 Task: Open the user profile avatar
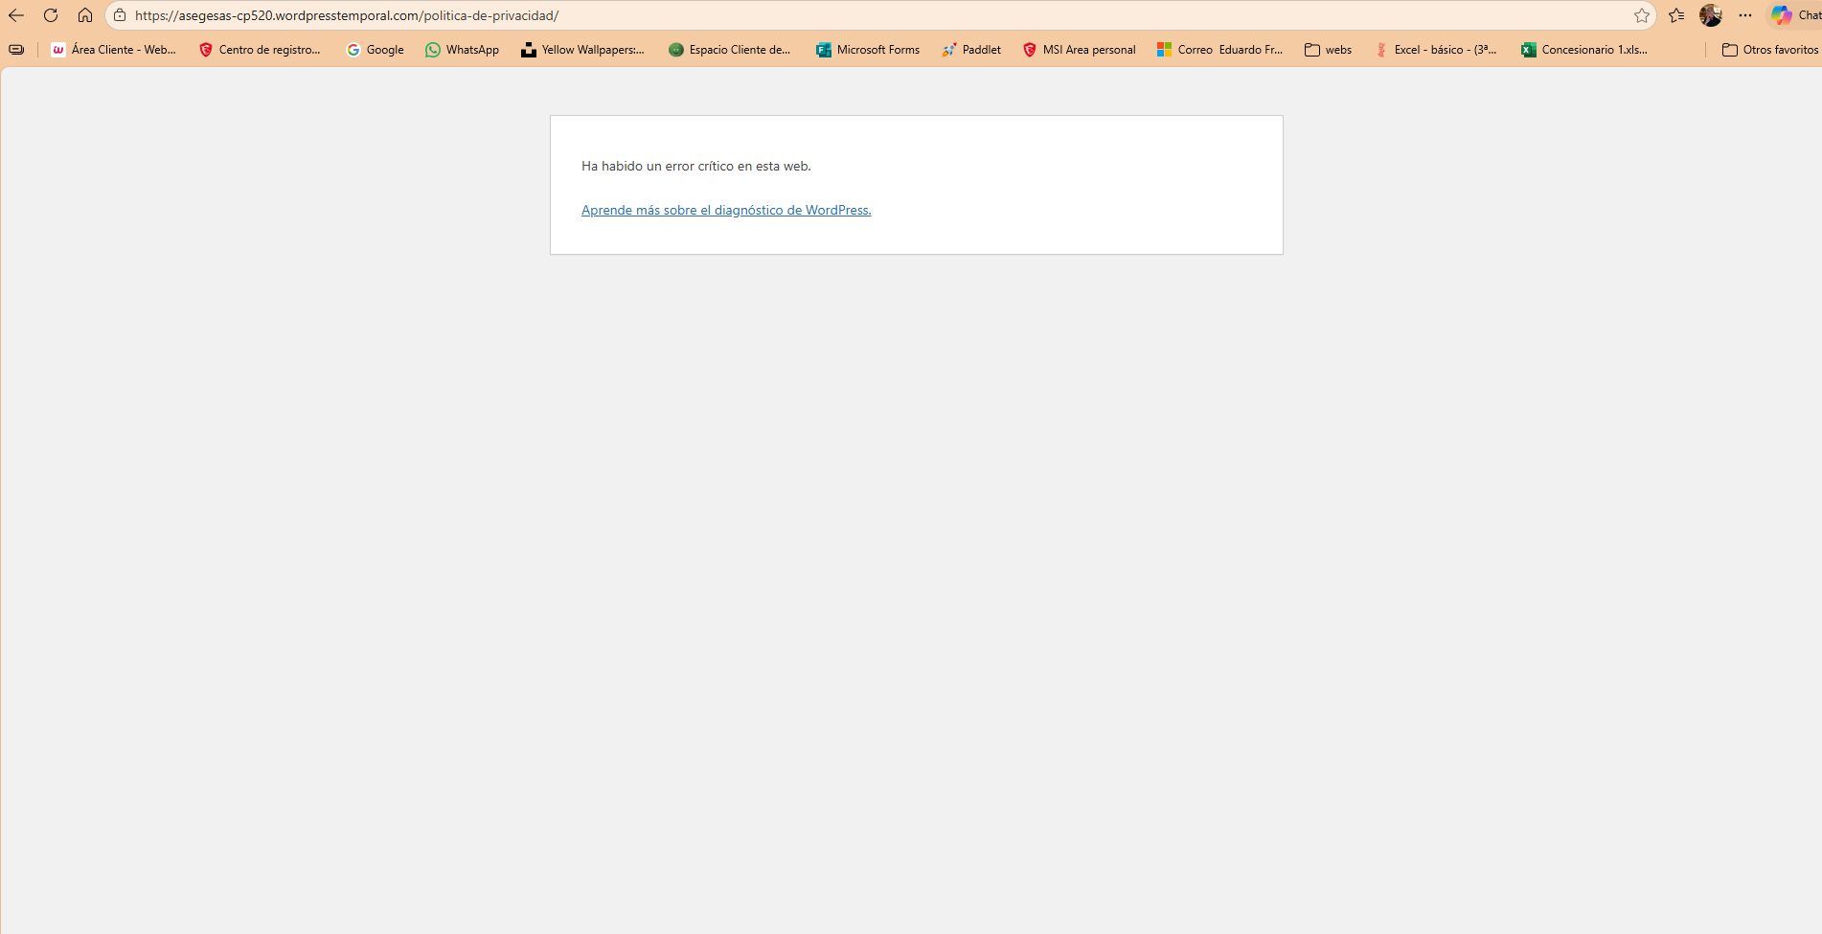[x=1711, y=15]
